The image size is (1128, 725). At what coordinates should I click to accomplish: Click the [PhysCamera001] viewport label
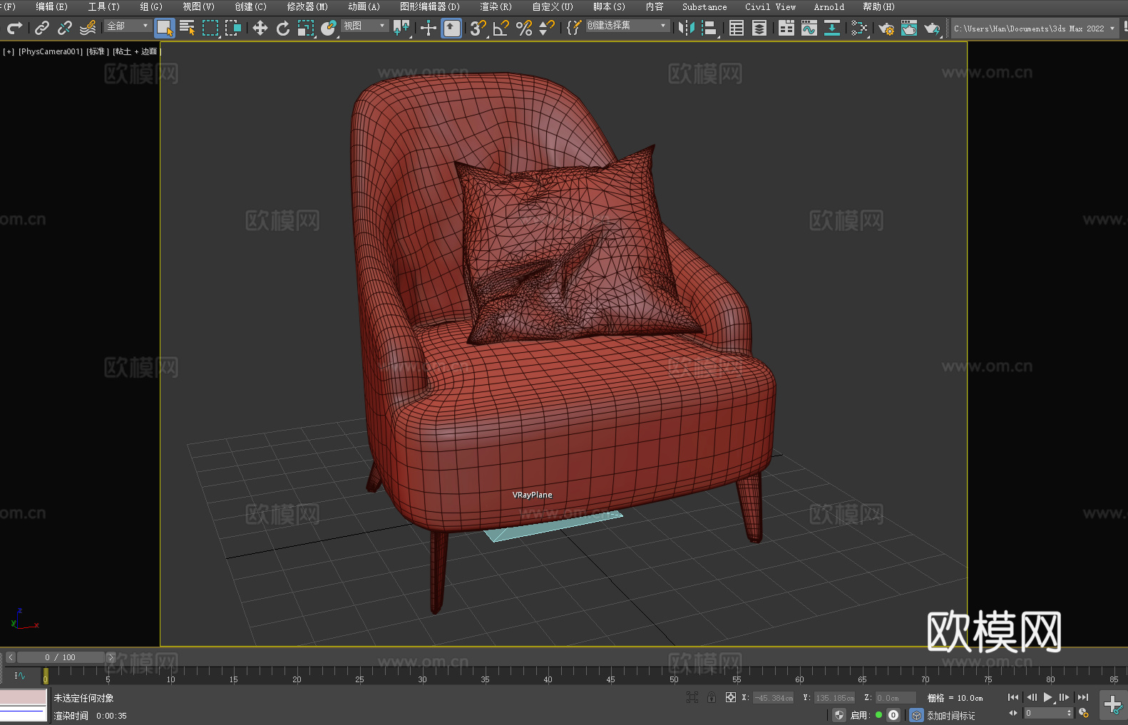[51, 51]
